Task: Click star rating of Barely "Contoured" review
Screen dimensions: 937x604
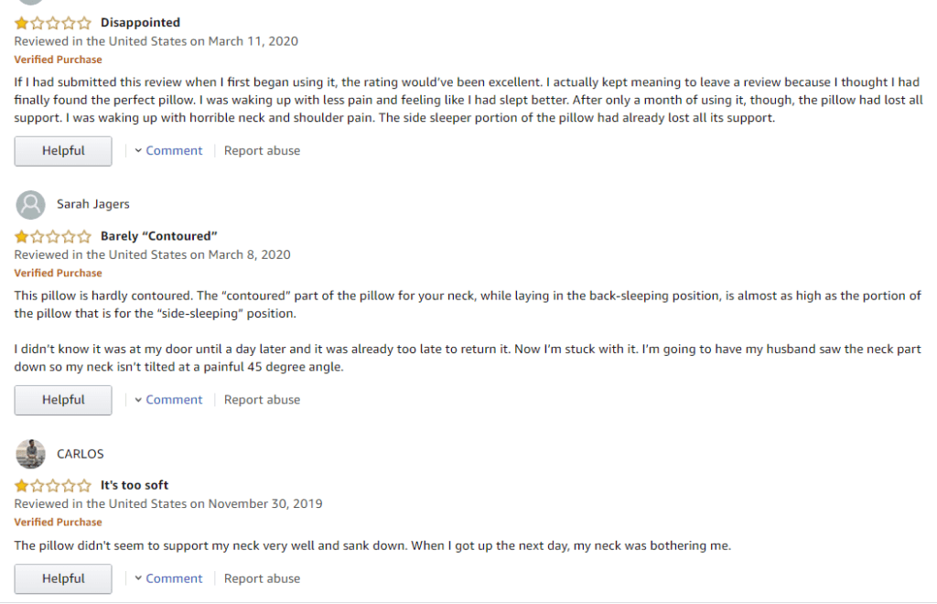Action: click(52, 237)
